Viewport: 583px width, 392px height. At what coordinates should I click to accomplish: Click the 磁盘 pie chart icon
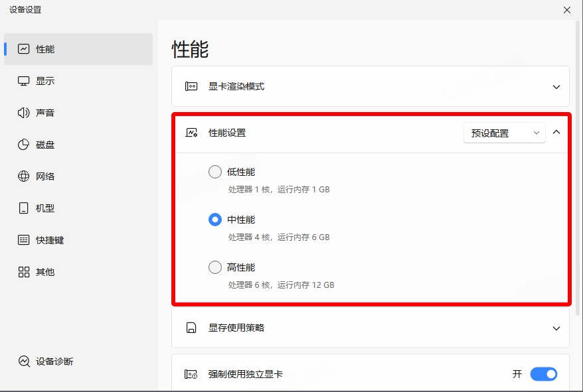24,145
